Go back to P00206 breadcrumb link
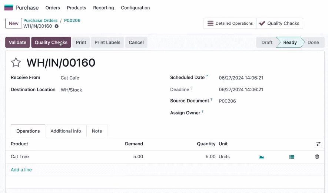This screenshot has width=328, height=193. [x=72, y=20]
